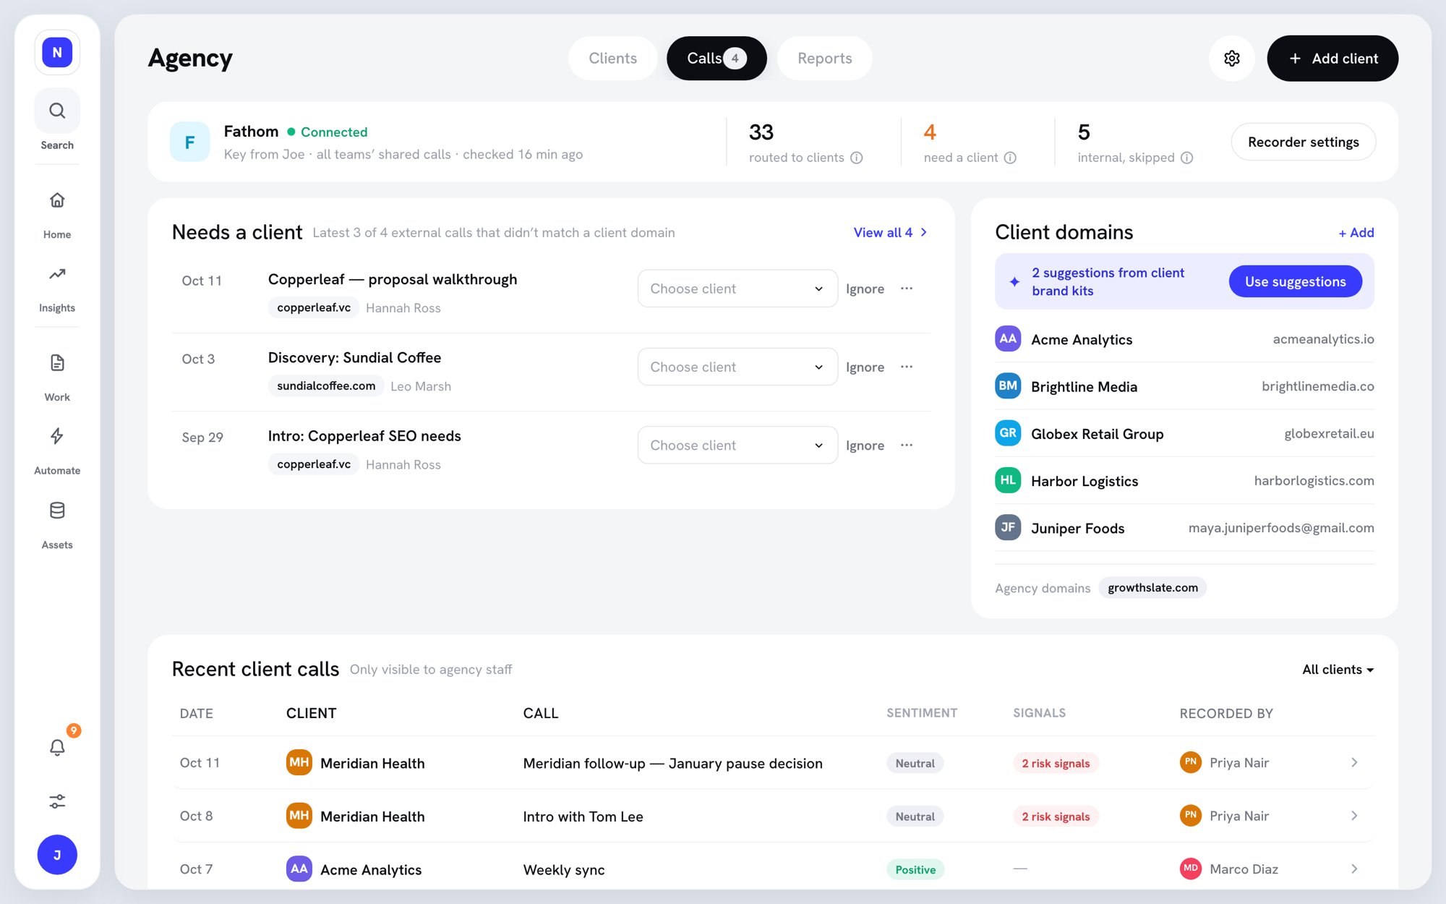
Task: Show info for routed to clients
Action: [857, 158]
